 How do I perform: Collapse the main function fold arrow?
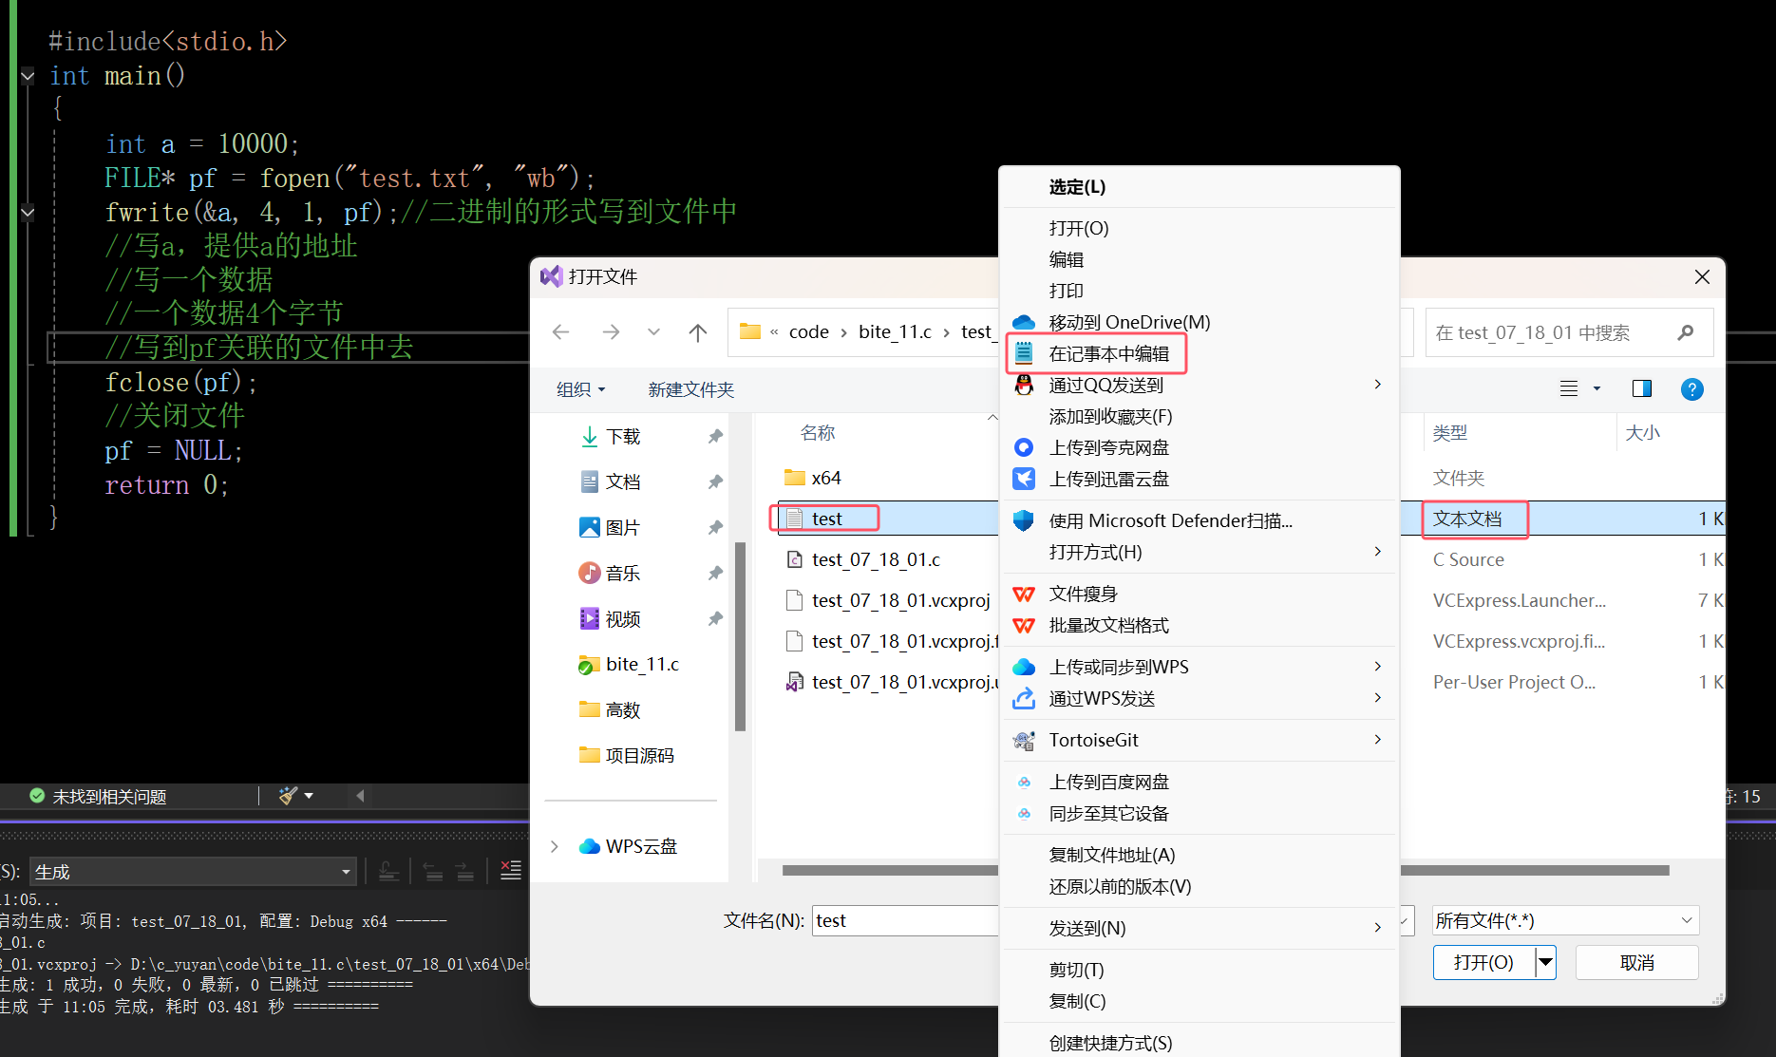tap(27, 76)
